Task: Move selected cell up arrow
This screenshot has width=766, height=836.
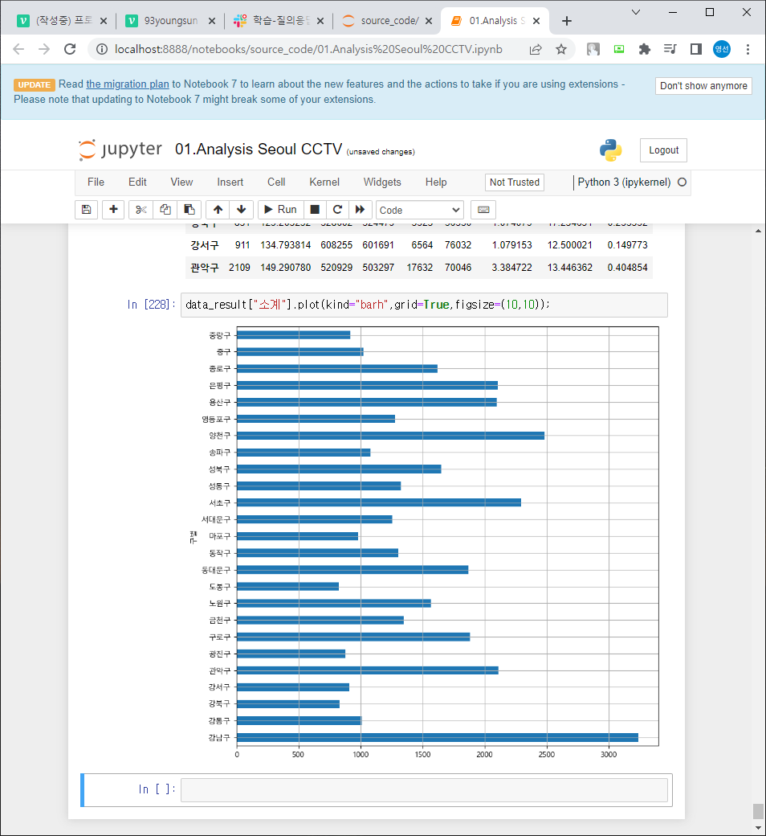Action: click(218, 210)
